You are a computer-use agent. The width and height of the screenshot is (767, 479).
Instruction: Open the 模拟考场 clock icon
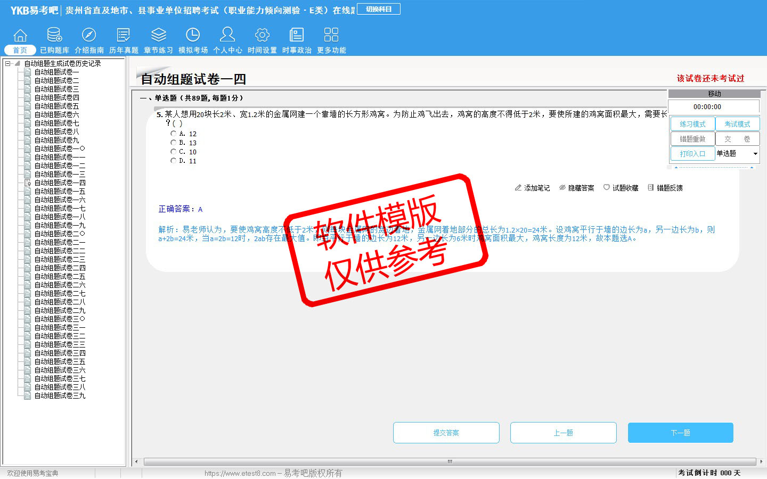193,35
